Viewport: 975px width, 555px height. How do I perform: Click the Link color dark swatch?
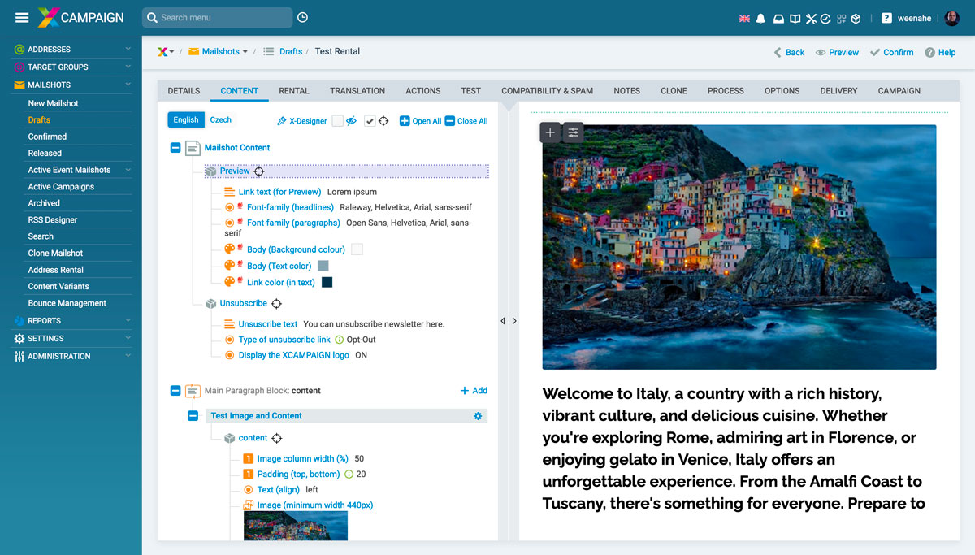click(327, 282)
